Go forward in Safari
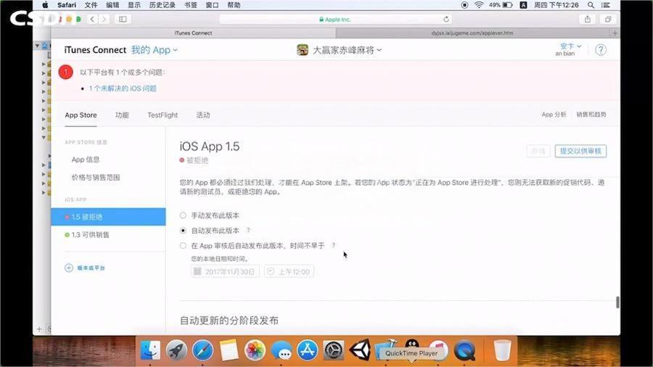The height and width of the screenshot is (367, 653). click(104, 19)
